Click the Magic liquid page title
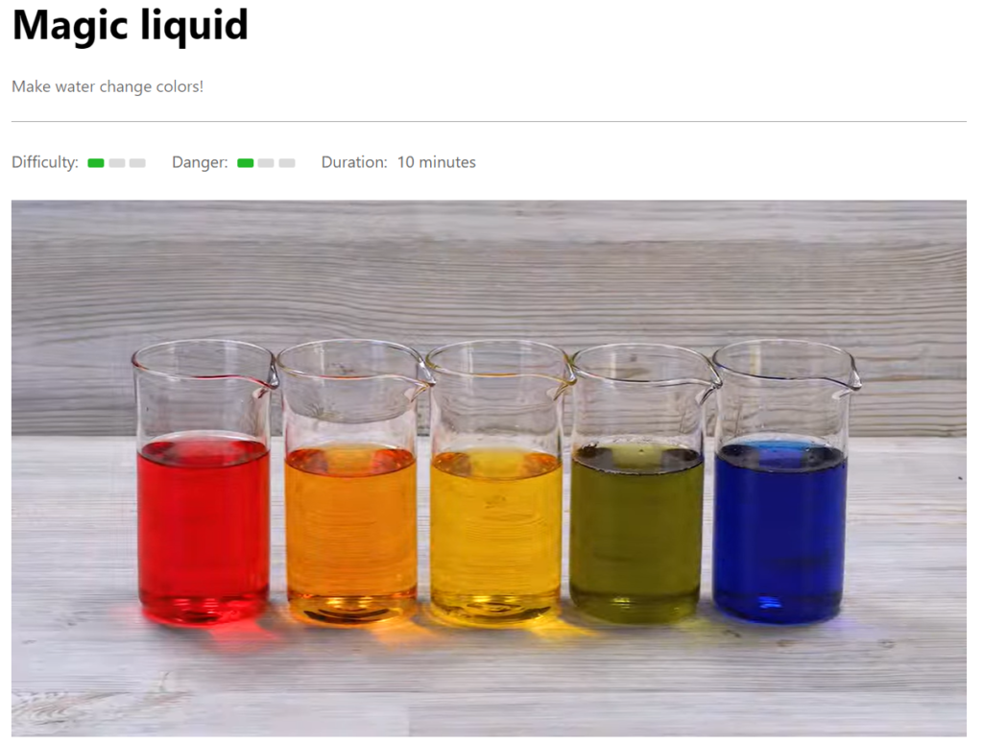Image resolution: width=983 pixels, height=745 pixels. pyautogui.click(x=130, y=26)
